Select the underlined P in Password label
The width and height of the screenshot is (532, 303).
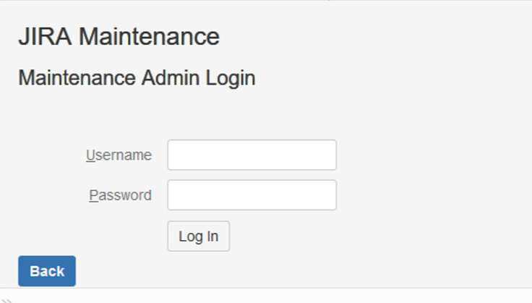click(93, 195)
